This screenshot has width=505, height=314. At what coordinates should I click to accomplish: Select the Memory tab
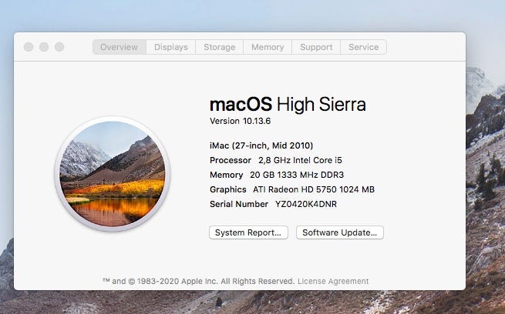268,47
